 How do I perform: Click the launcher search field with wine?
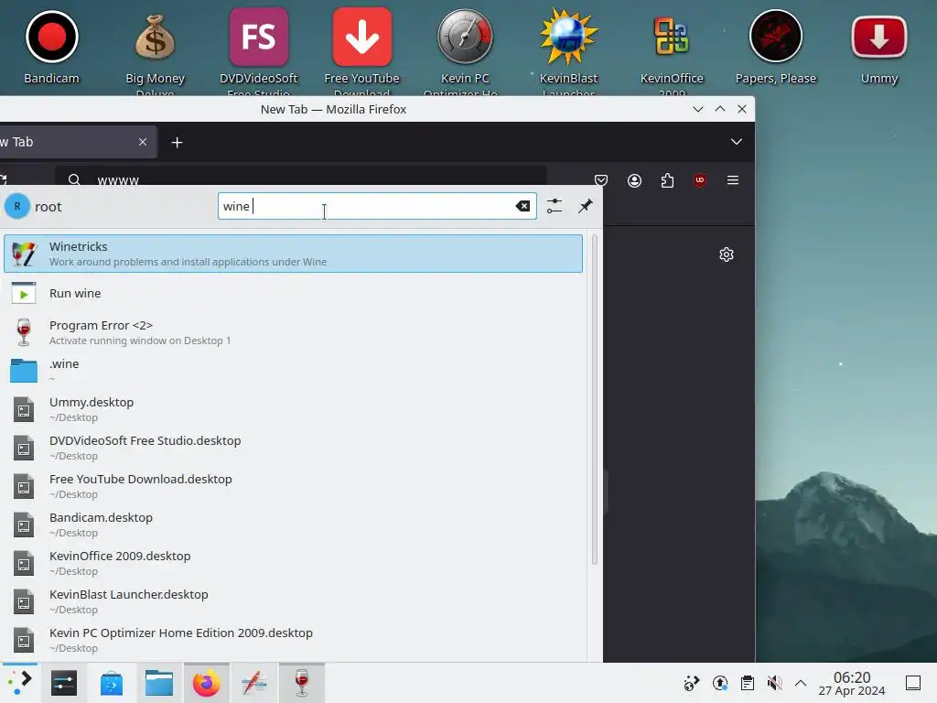point(377,206)
